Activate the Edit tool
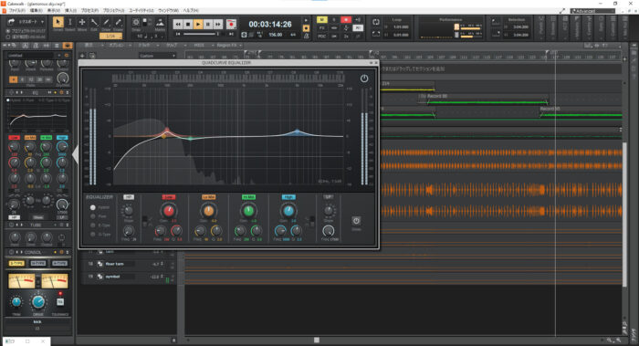This screenshot has height=346, width=639. tap(94, 23)
